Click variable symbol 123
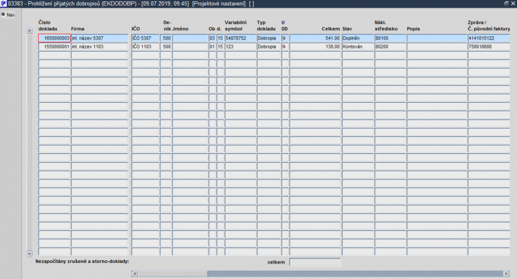Image resolution: width=517 pixels, height=279 pixels. coord(240,46)
